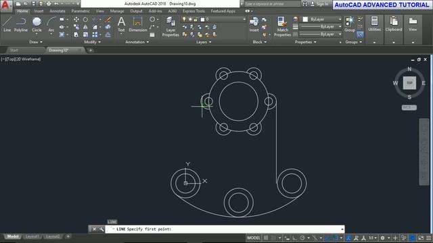The height and width of the screenshot is (243, 433).
Task: Open the layer selection dropdown
Action: (x=213, y=20)
